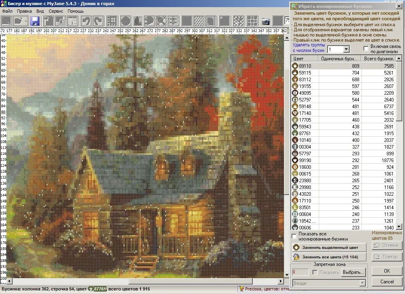Select the 00604 color row
The image size is (405, 294).
click(344, 214)
